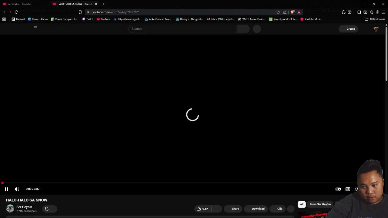Viewport: 388px width, 218px height.
Task: Click the HALO-HALO SA SNOW video title
Action: 27,200
